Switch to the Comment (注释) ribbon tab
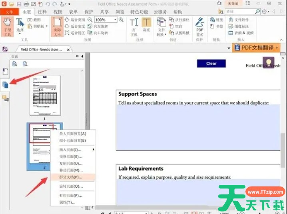This screenshot has width=287, height=214. (42, 12)
